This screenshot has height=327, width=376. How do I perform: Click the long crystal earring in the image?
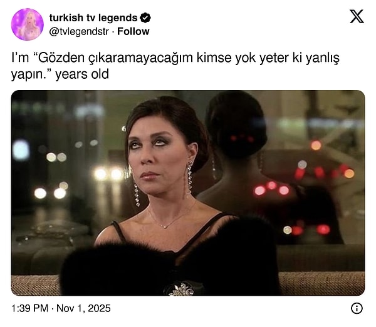click(189, 178)
